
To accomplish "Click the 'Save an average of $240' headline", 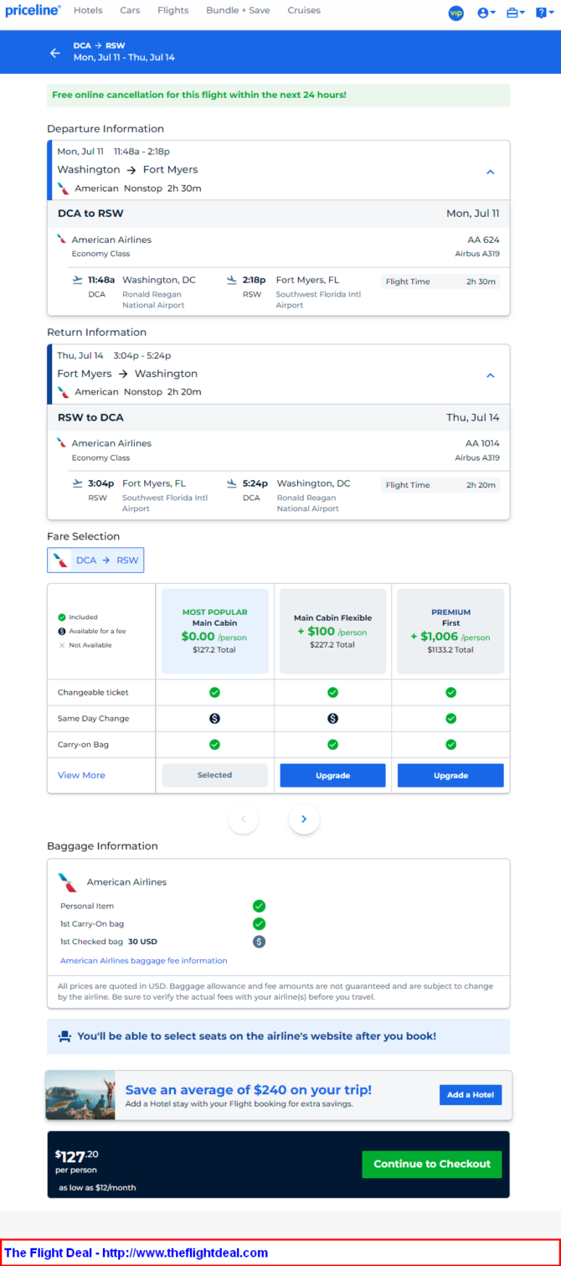I will [249, 1090].
